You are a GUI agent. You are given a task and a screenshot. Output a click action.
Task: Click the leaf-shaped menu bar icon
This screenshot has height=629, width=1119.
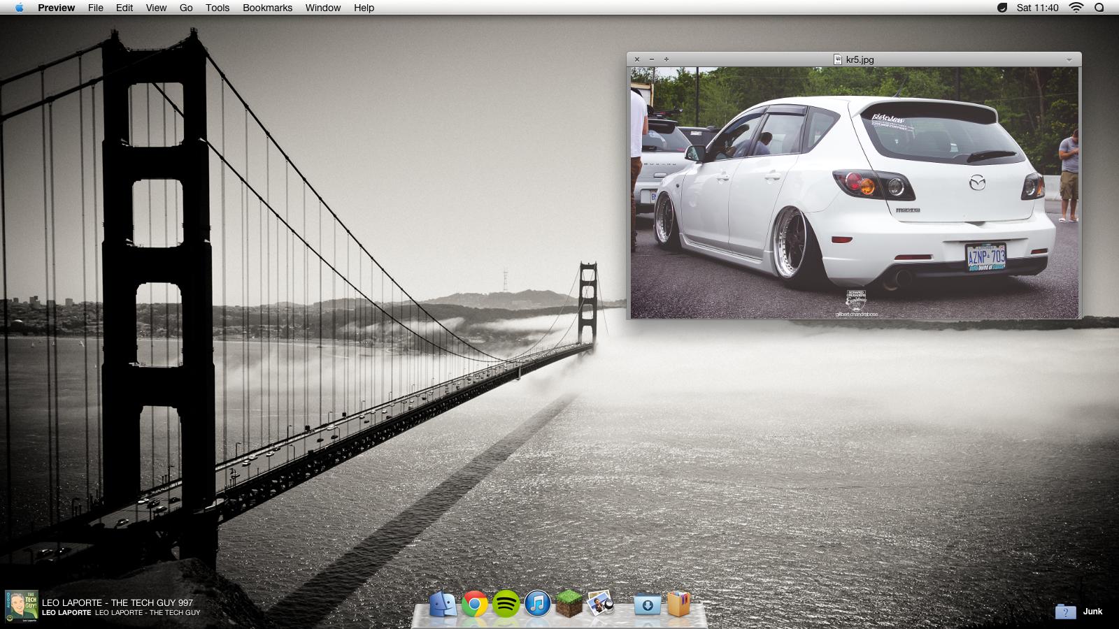click(1002, 8)
